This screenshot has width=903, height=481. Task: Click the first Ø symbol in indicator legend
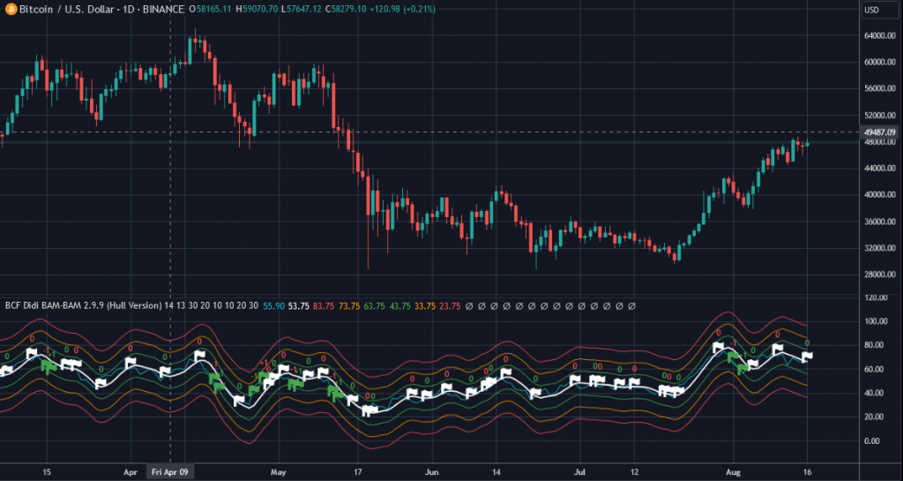(x=470, y=305)
